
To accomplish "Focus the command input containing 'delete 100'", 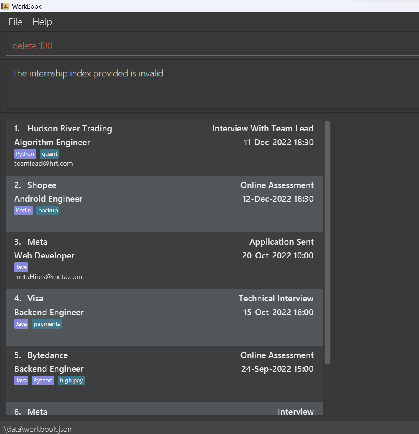I will click(x=212, y=46).
